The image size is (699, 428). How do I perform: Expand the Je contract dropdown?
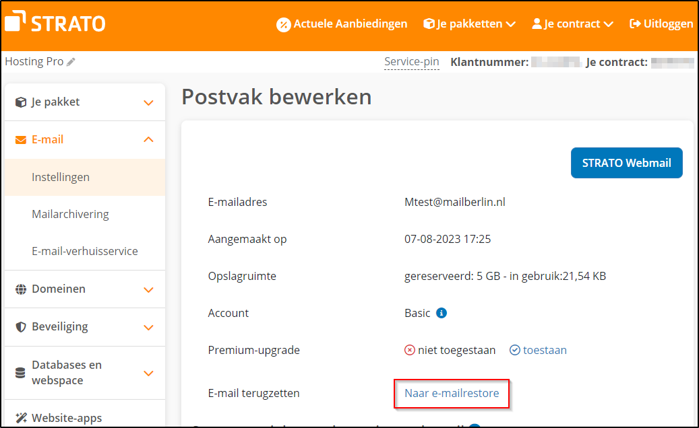tap(572, 24)
